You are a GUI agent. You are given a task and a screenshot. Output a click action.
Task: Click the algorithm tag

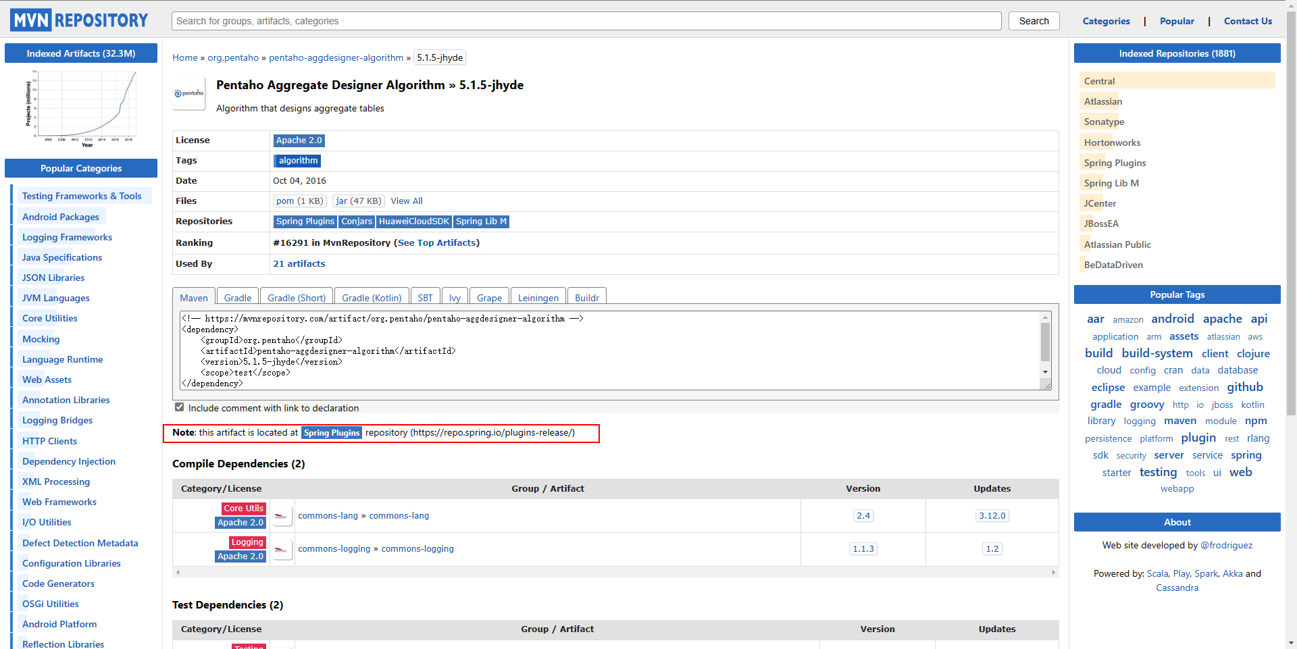[x=298, y=161]
